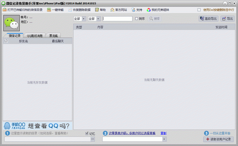
Task: Click 这里显示读取的目录 help text
Action: click(39, 133)
